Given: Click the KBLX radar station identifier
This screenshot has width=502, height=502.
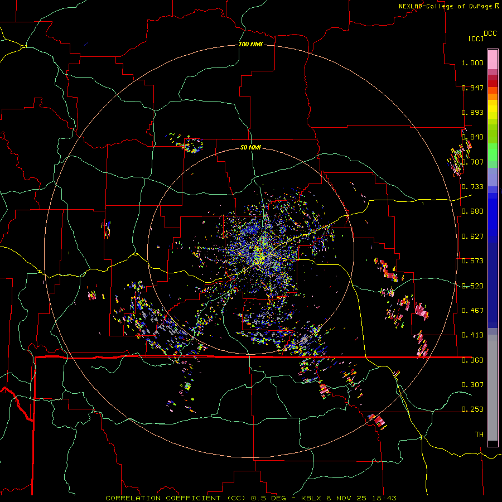Looking at the screenshot, I should click(x=312, y=498).
